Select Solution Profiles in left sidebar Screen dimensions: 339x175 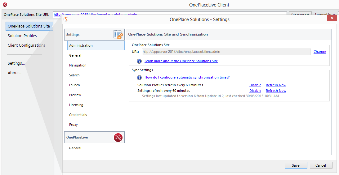(22, 36)
